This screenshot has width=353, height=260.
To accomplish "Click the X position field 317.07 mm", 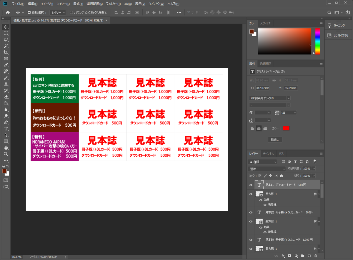I will tap(262, 88).
